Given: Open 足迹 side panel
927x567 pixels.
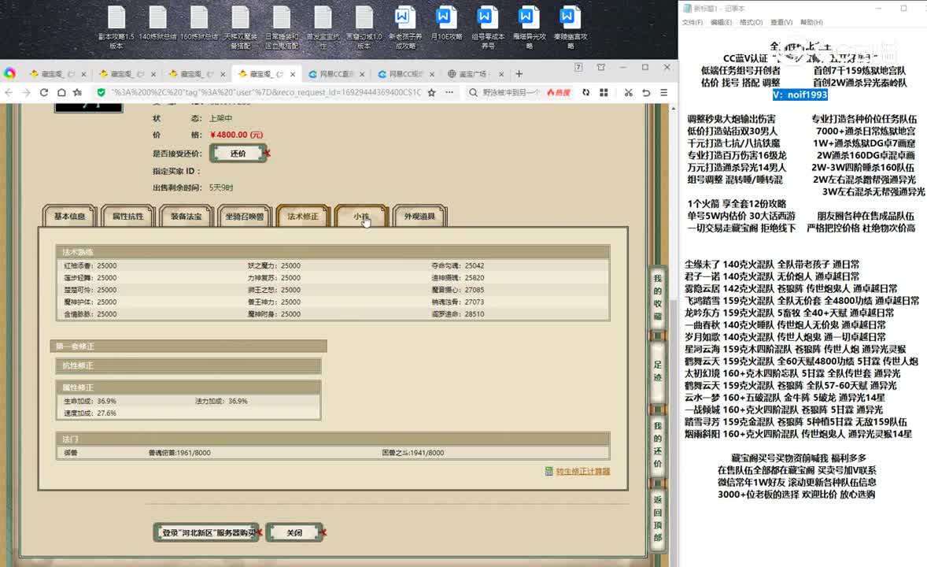Looking at the screenshot, I should tap(657, 370).
